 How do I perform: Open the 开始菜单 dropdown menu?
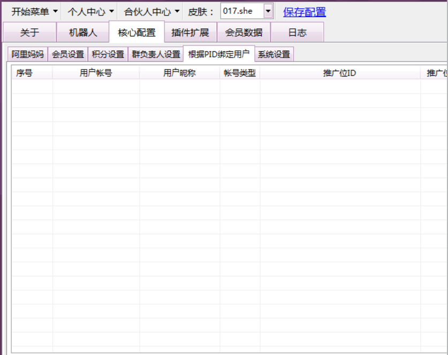[34, 12]
